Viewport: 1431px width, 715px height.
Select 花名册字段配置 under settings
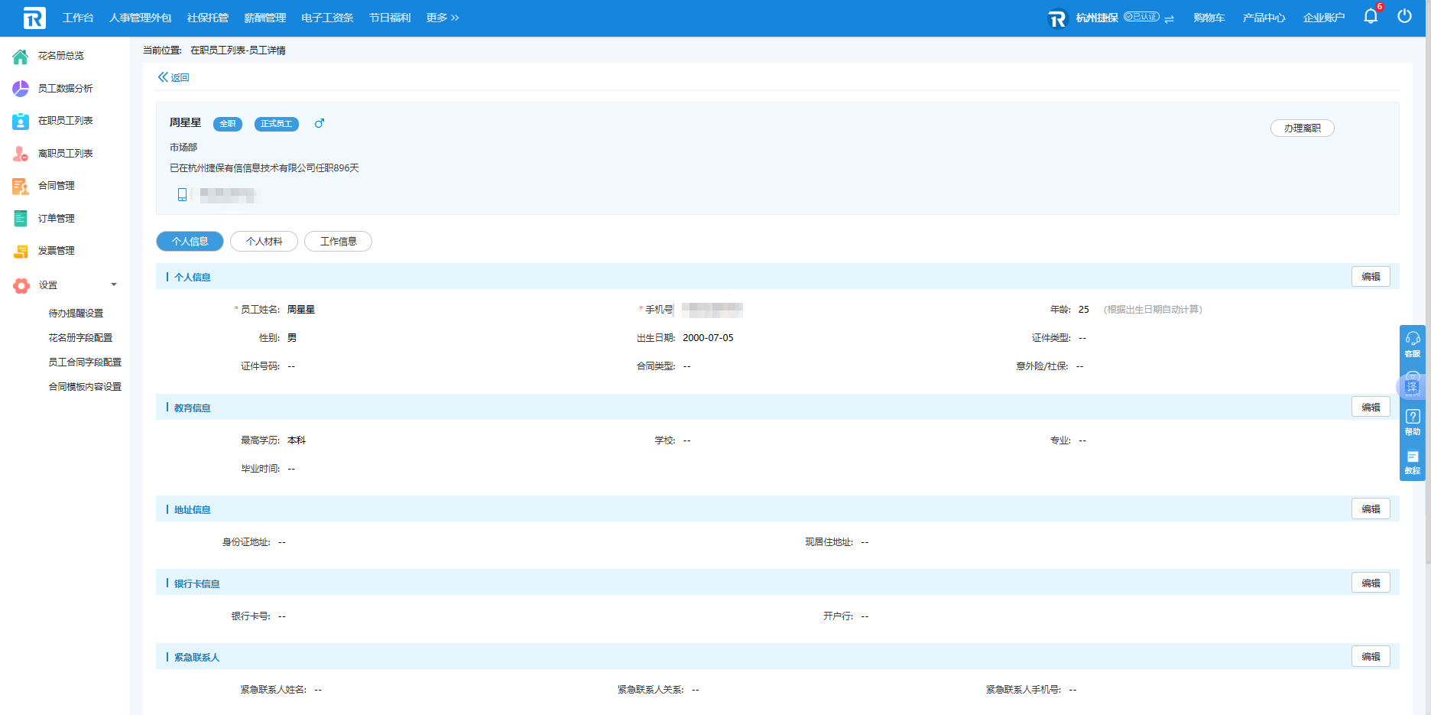click(80, 338)
